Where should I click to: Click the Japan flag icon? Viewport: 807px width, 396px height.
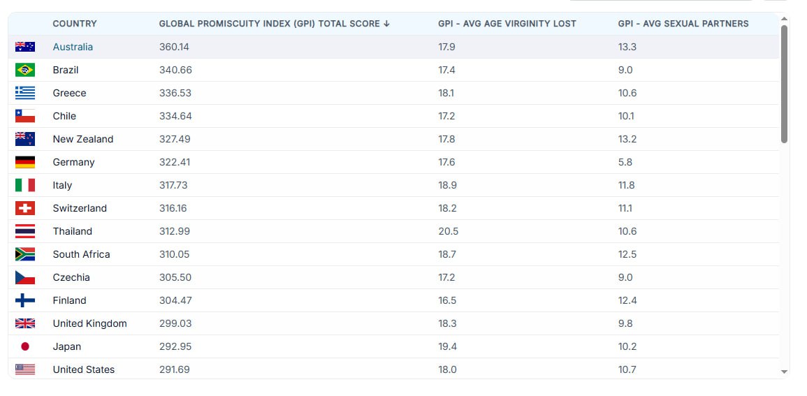25,346
